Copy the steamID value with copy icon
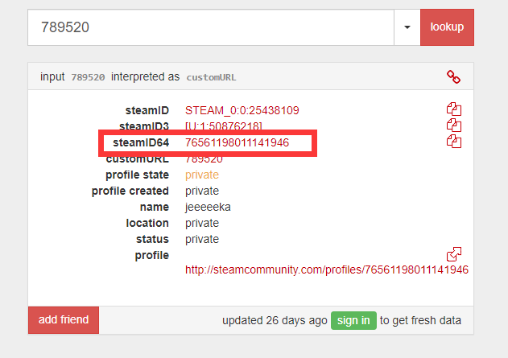Image resolution: width=508 pixels, height=358 pixels. 454,109
